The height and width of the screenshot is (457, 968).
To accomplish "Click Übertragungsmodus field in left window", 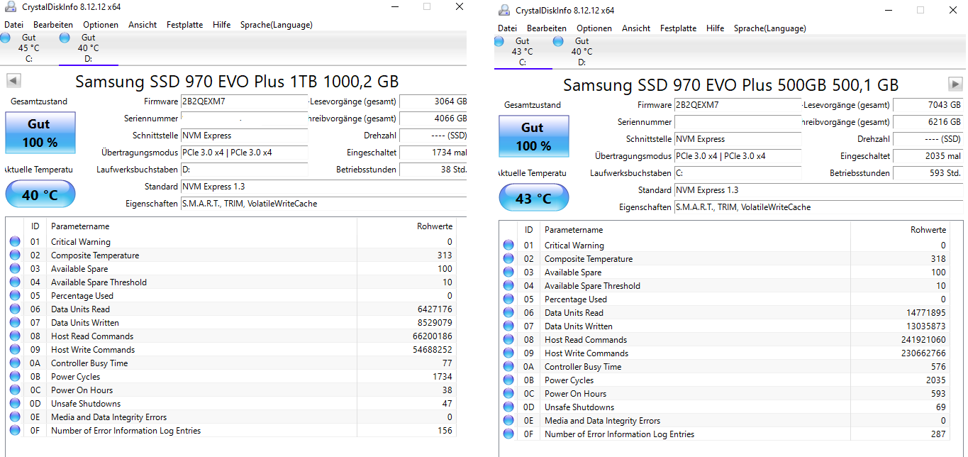I will 244,153.
